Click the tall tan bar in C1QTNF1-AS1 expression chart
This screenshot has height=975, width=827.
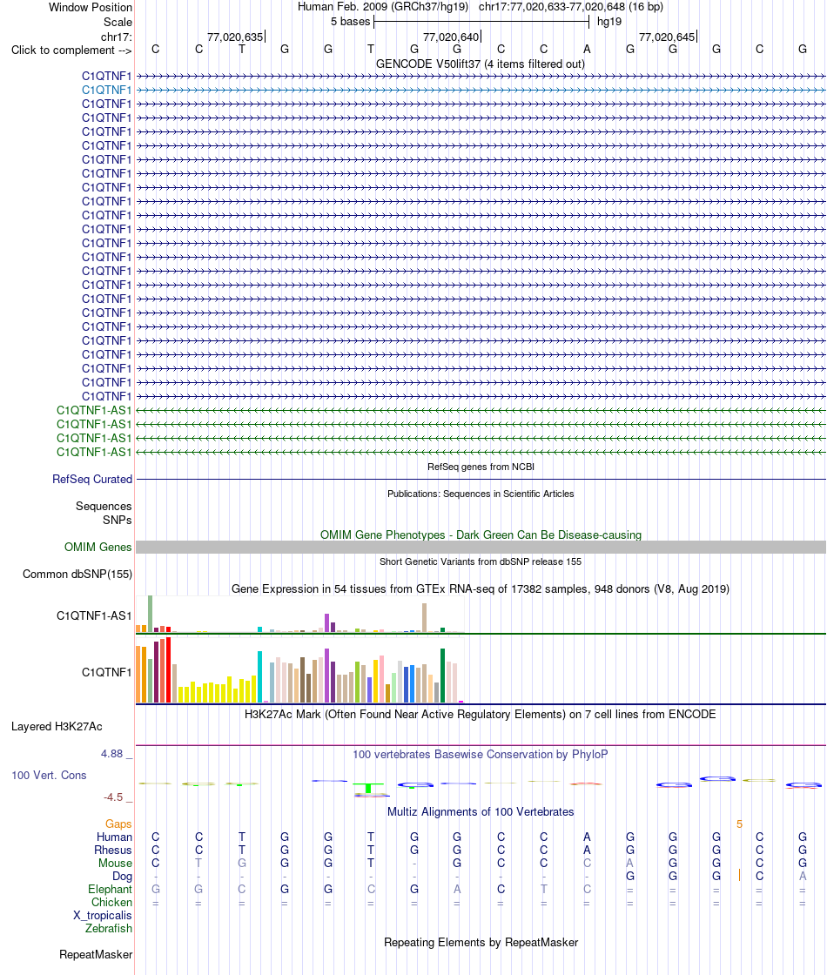click(425, 618)
